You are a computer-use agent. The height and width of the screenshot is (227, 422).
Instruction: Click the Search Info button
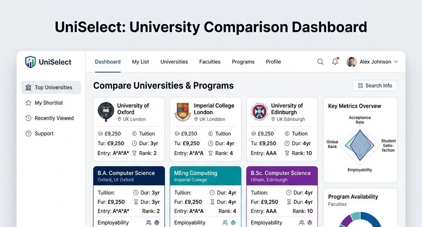pyautogui.click(x=375, y=86)
